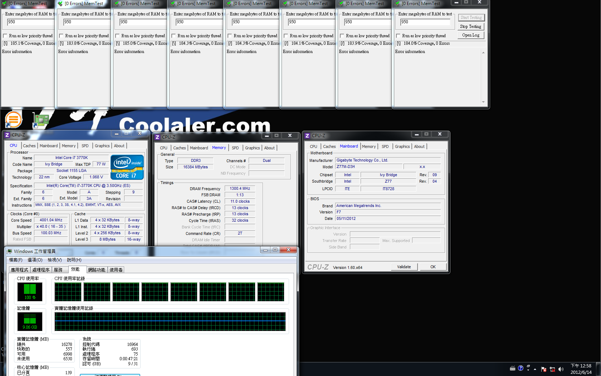601x376 pixels.
Task: Click the Open Log button in MemTest
Action: tap(470, 35)
